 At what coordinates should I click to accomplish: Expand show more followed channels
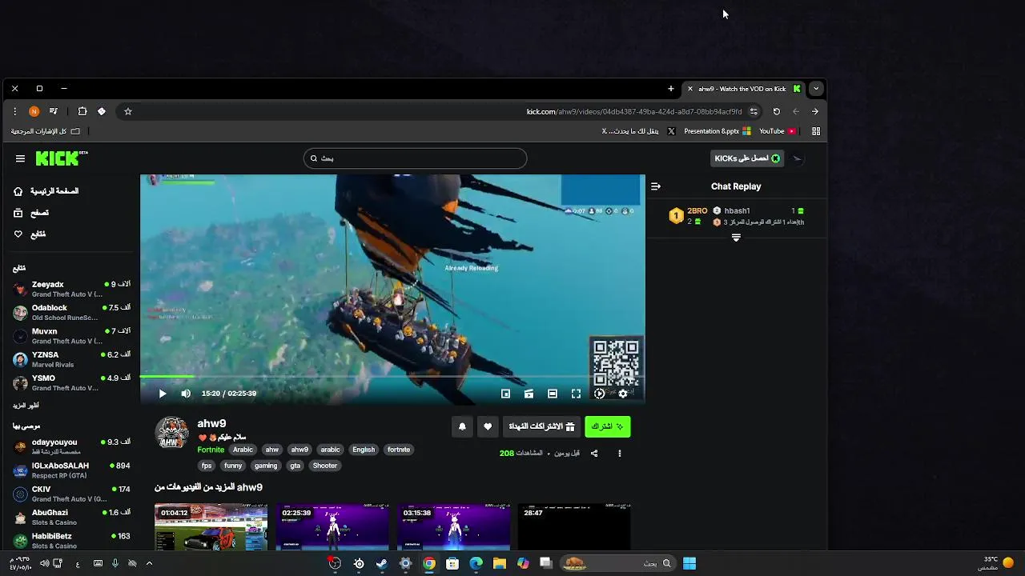(26, 406)
